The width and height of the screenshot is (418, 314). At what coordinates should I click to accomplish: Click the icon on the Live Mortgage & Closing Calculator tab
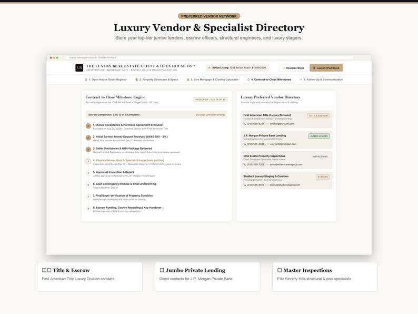188,80
